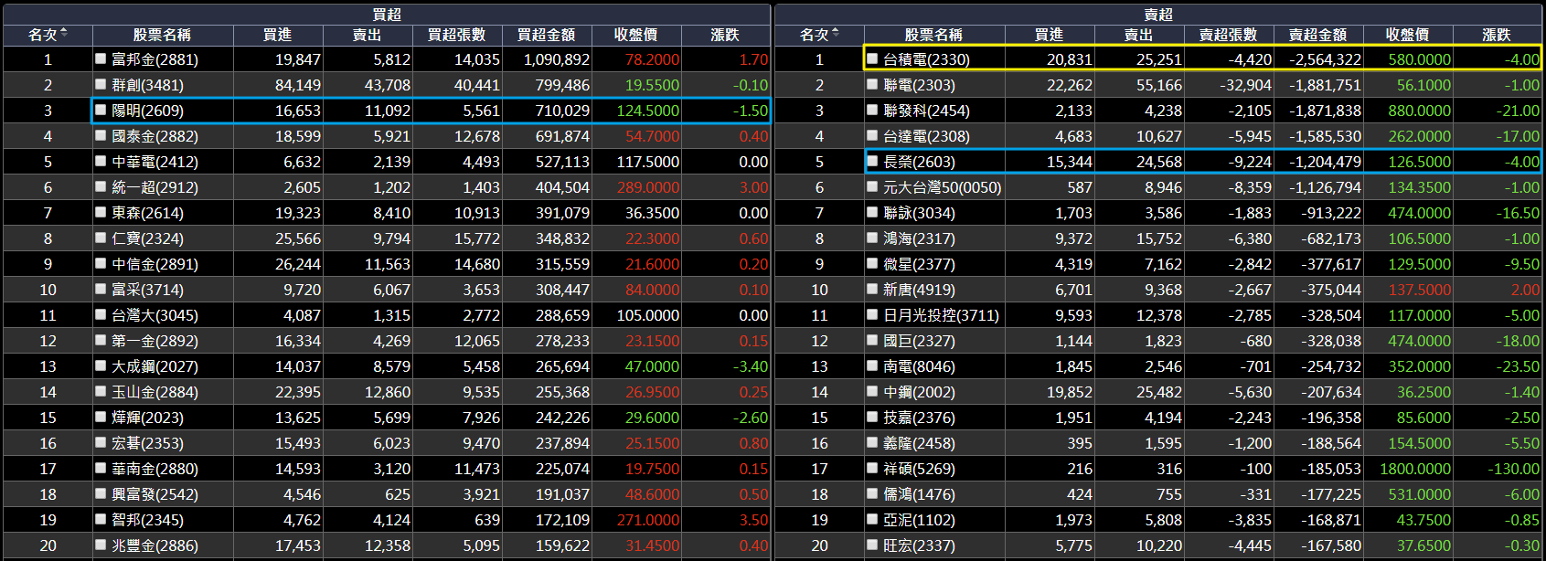The height and width of the screenshot is (561, 1546).
Task: Click 股票名稱 header in 買超 panel
Action: point(162,35)
